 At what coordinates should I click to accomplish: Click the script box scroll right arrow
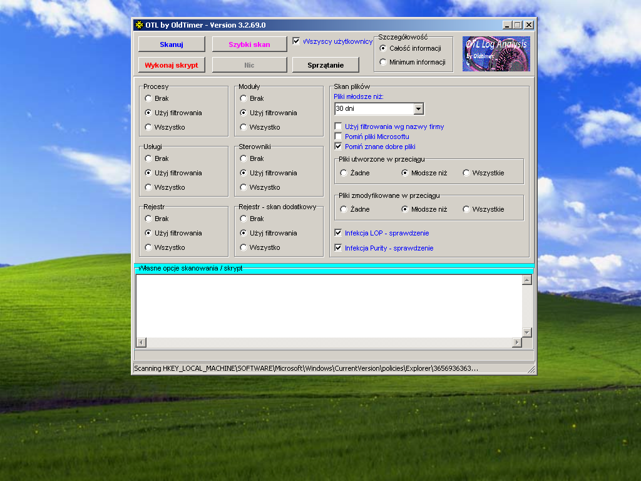[516, 343]
